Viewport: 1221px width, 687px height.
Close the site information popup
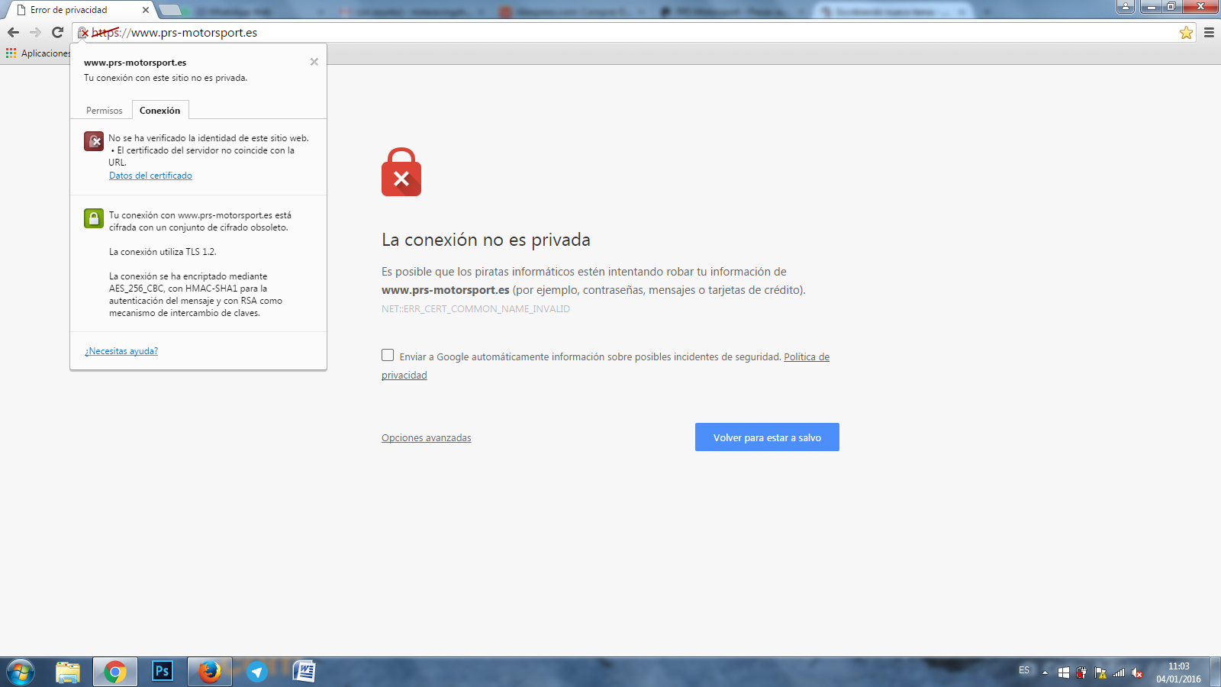pyautogui.click(x=314, y=62)
